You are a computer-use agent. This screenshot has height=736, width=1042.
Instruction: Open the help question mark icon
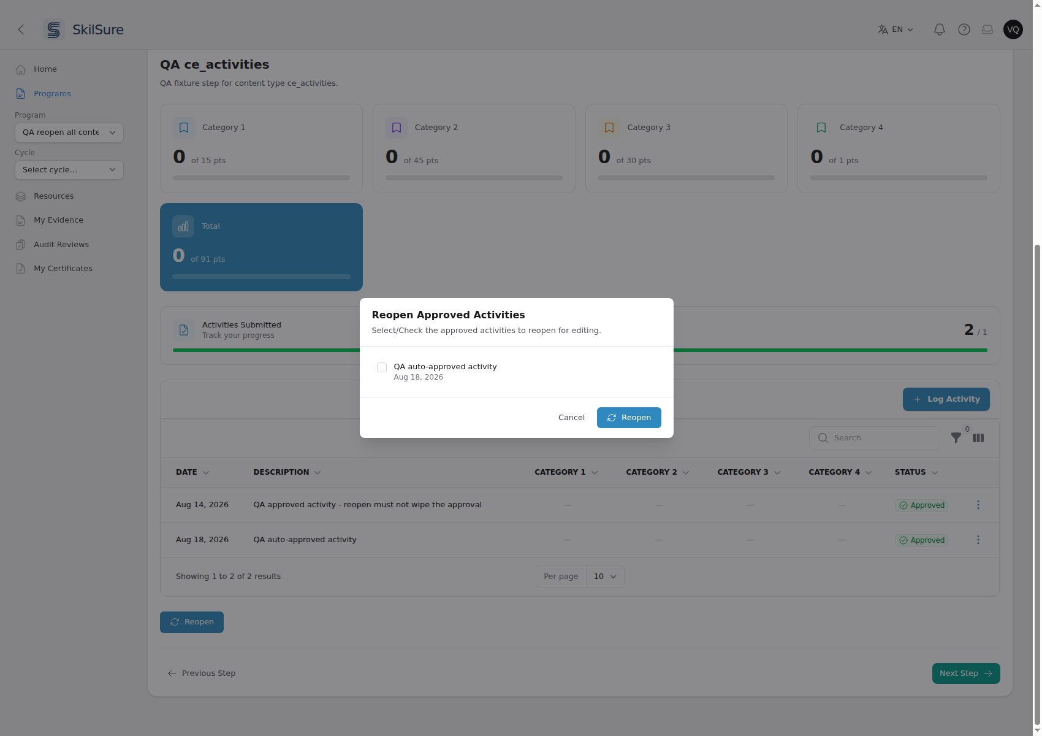pos(964,29)
